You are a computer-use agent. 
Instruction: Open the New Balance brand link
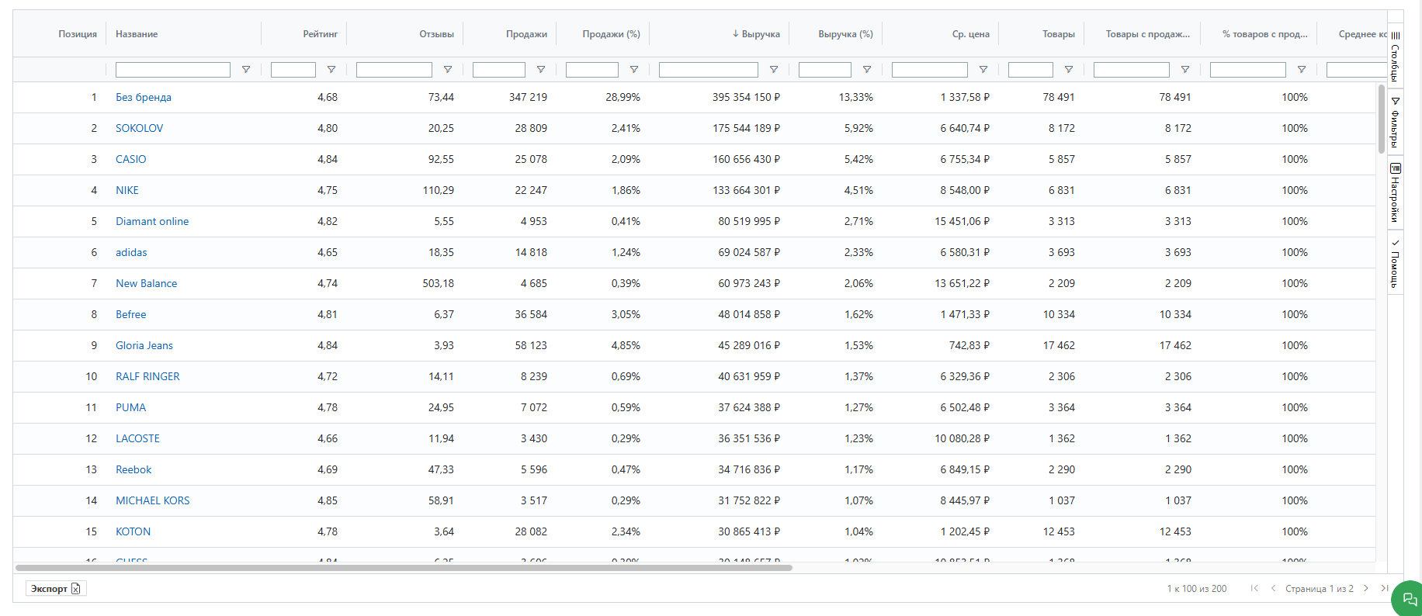pyautogui.click(x=146, y=283)
